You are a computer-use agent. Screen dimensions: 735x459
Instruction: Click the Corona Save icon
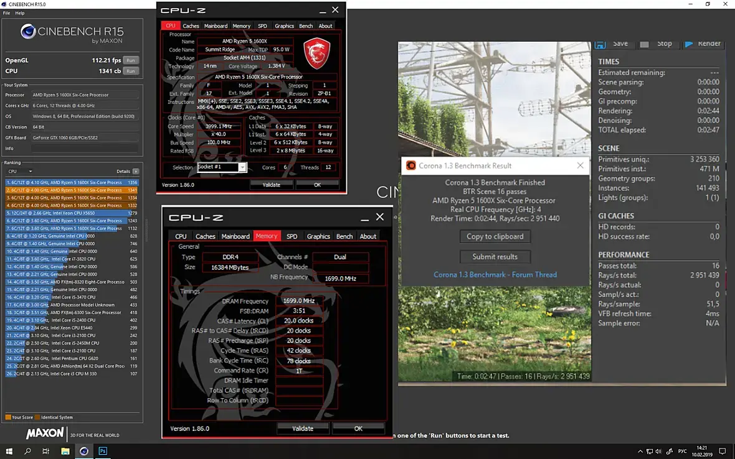pos(600,44)
